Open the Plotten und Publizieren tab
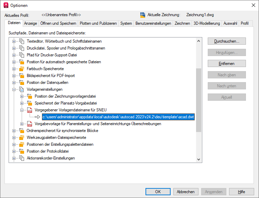 98,23
